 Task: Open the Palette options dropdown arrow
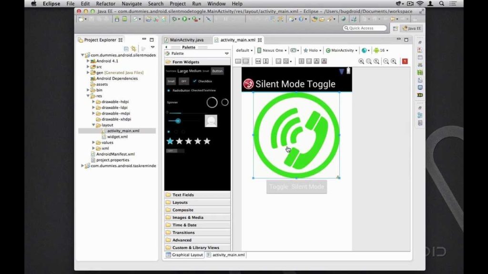click(226, 53)
